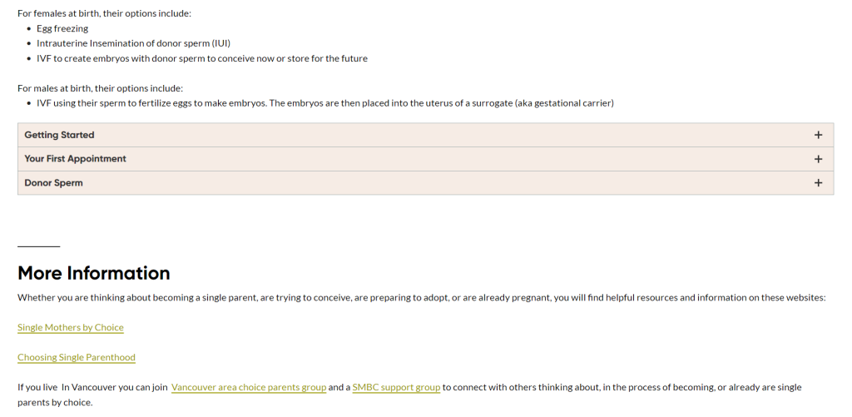Image resolution: width=852 pixels, height=417 pixels.
Task: Click the 'For males at birth' line
Action: click(x=100, y=88)
